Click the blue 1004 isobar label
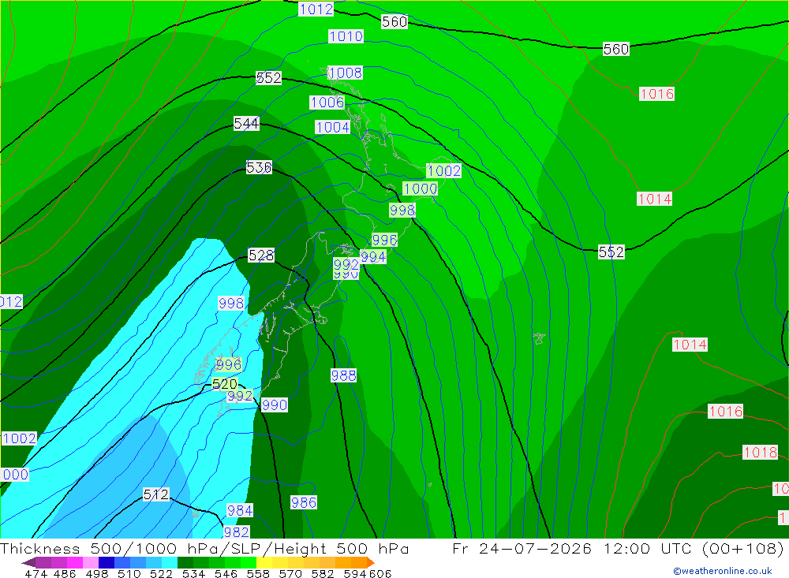Viewport: 789px width, 578px height. [x=333, y=127]
